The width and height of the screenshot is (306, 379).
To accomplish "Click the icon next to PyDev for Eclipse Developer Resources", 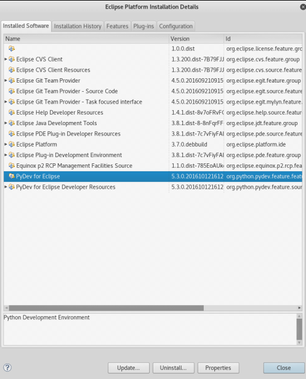I will pos(12,187).
